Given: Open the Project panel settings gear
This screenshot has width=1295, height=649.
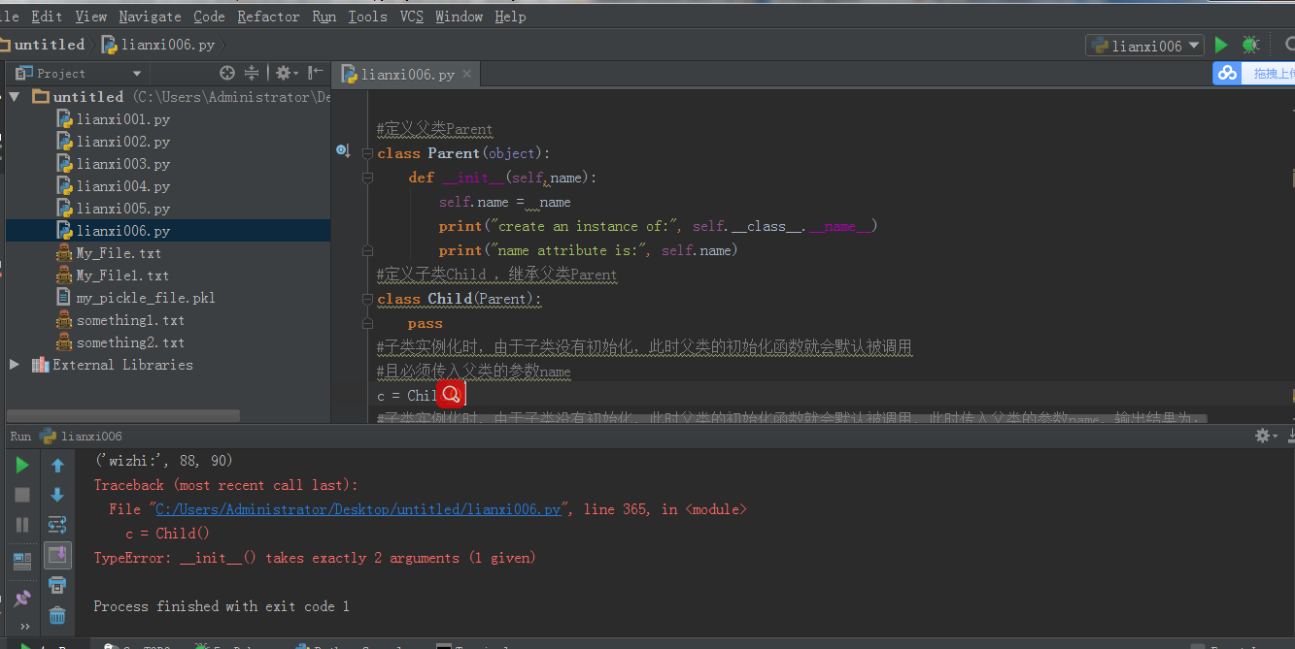Looking at the screenshot, I should (x=285, y=73).
